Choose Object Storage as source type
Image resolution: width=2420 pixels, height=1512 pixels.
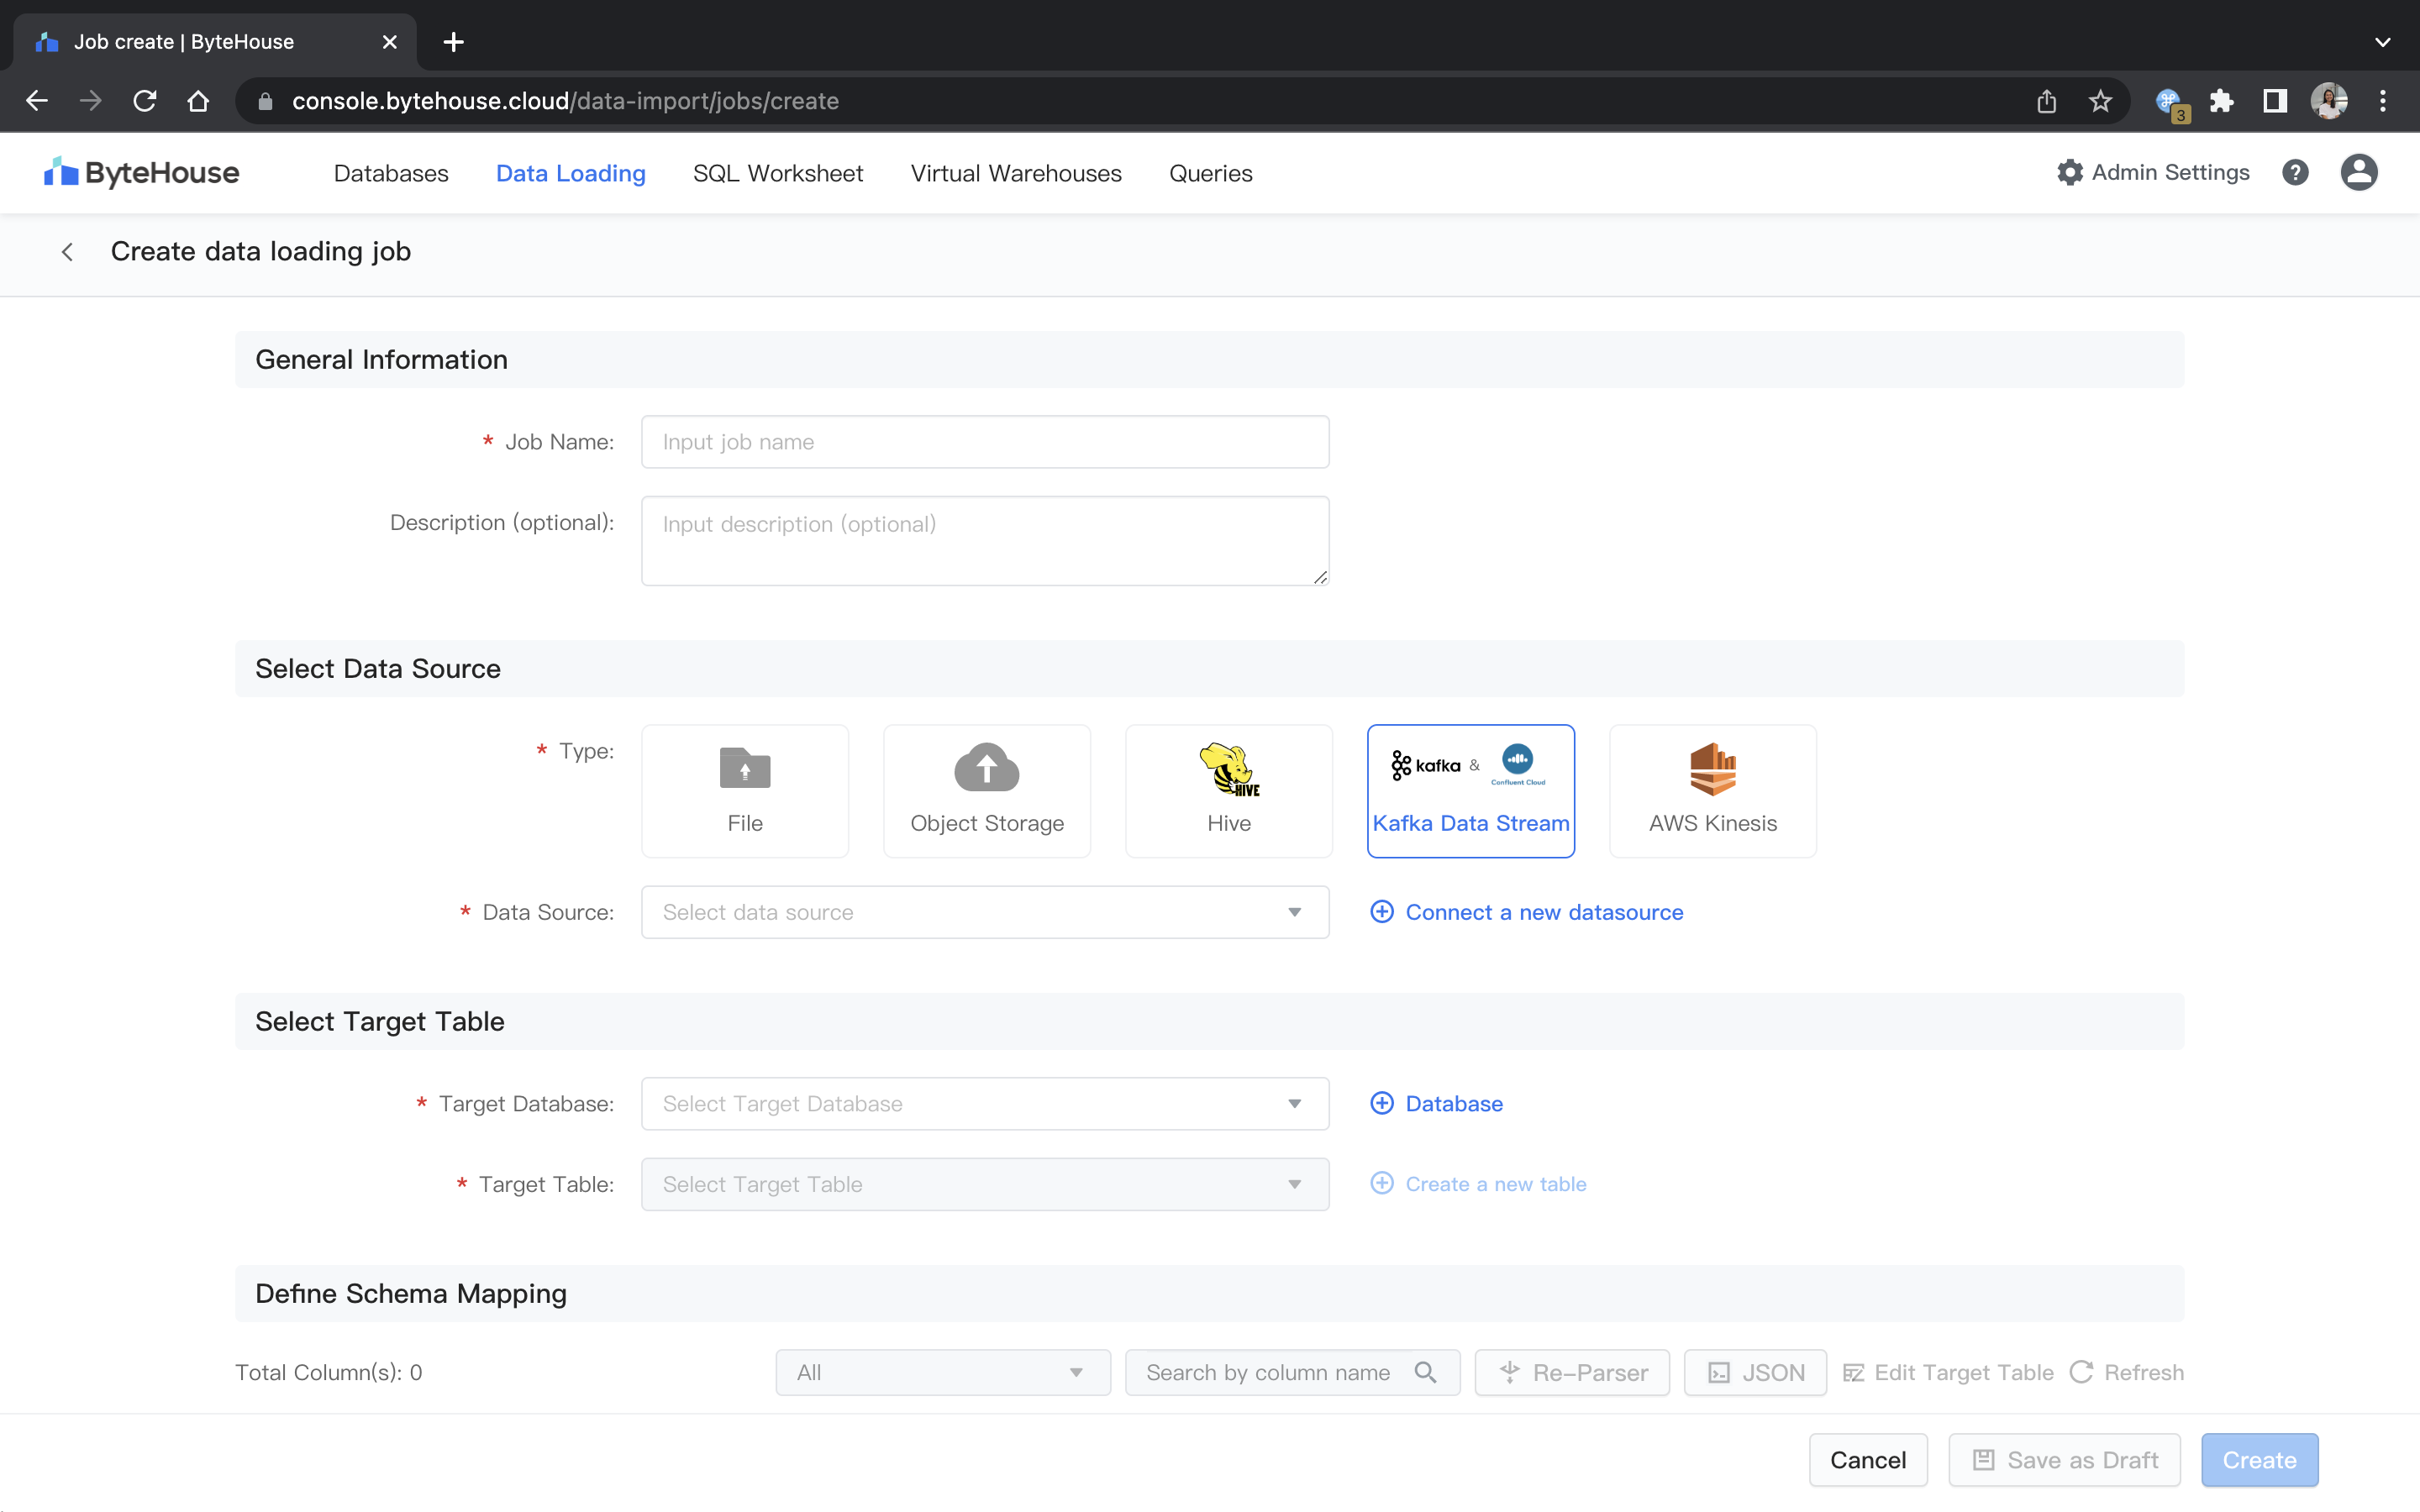coord(986,790)
